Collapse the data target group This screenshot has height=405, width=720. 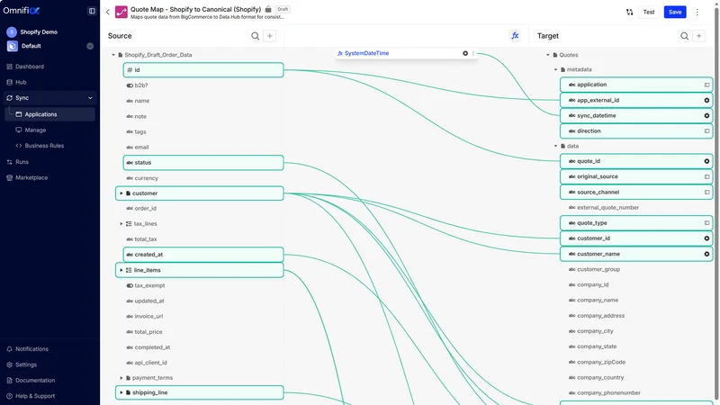555,146
